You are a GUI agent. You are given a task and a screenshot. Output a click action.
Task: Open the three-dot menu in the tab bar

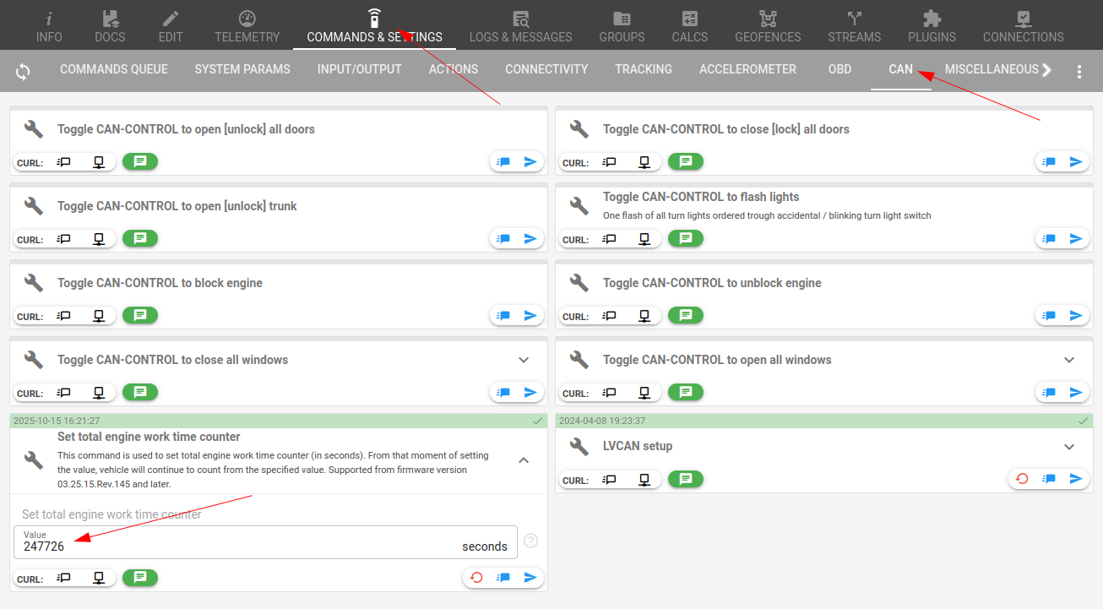(1079, 72)
